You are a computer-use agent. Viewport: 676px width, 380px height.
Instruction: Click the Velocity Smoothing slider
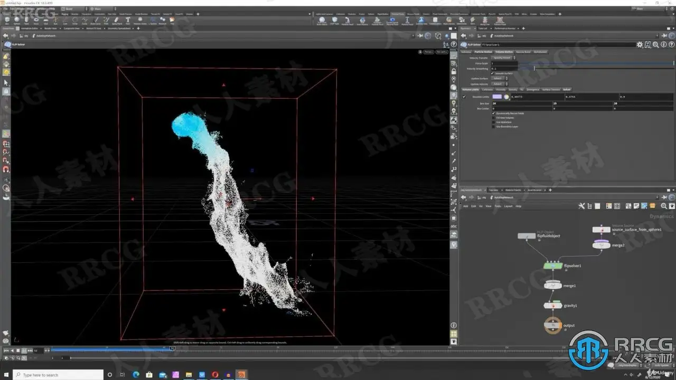coord(596,68)
